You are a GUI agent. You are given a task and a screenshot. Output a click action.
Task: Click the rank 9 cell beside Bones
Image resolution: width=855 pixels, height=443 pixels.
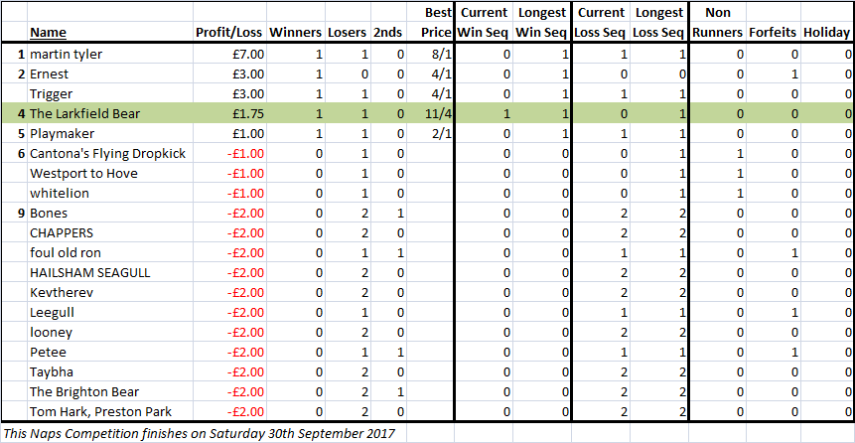click(14, 214)
